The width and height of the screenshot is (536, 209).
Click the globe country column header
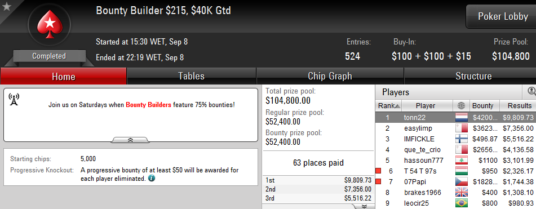point(461,106)
